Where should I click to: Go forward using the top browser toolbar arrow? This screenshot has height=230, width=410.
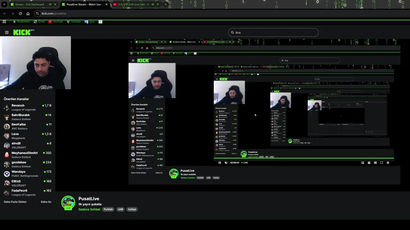12,13
